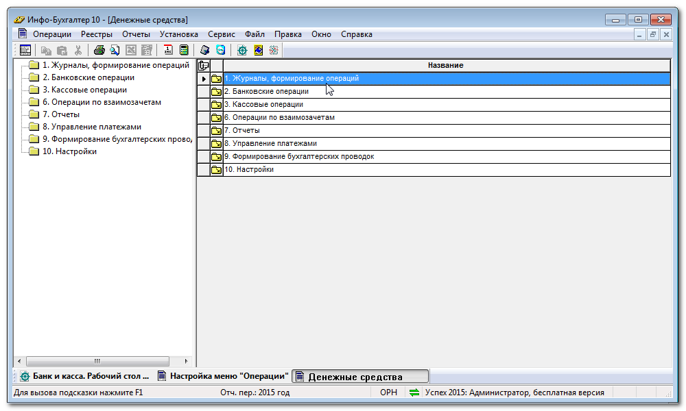This screenshot has height=411, width=686.
Task: Click table row 9. Формирование бухгалтерских проводок
Action: [447, 157]
